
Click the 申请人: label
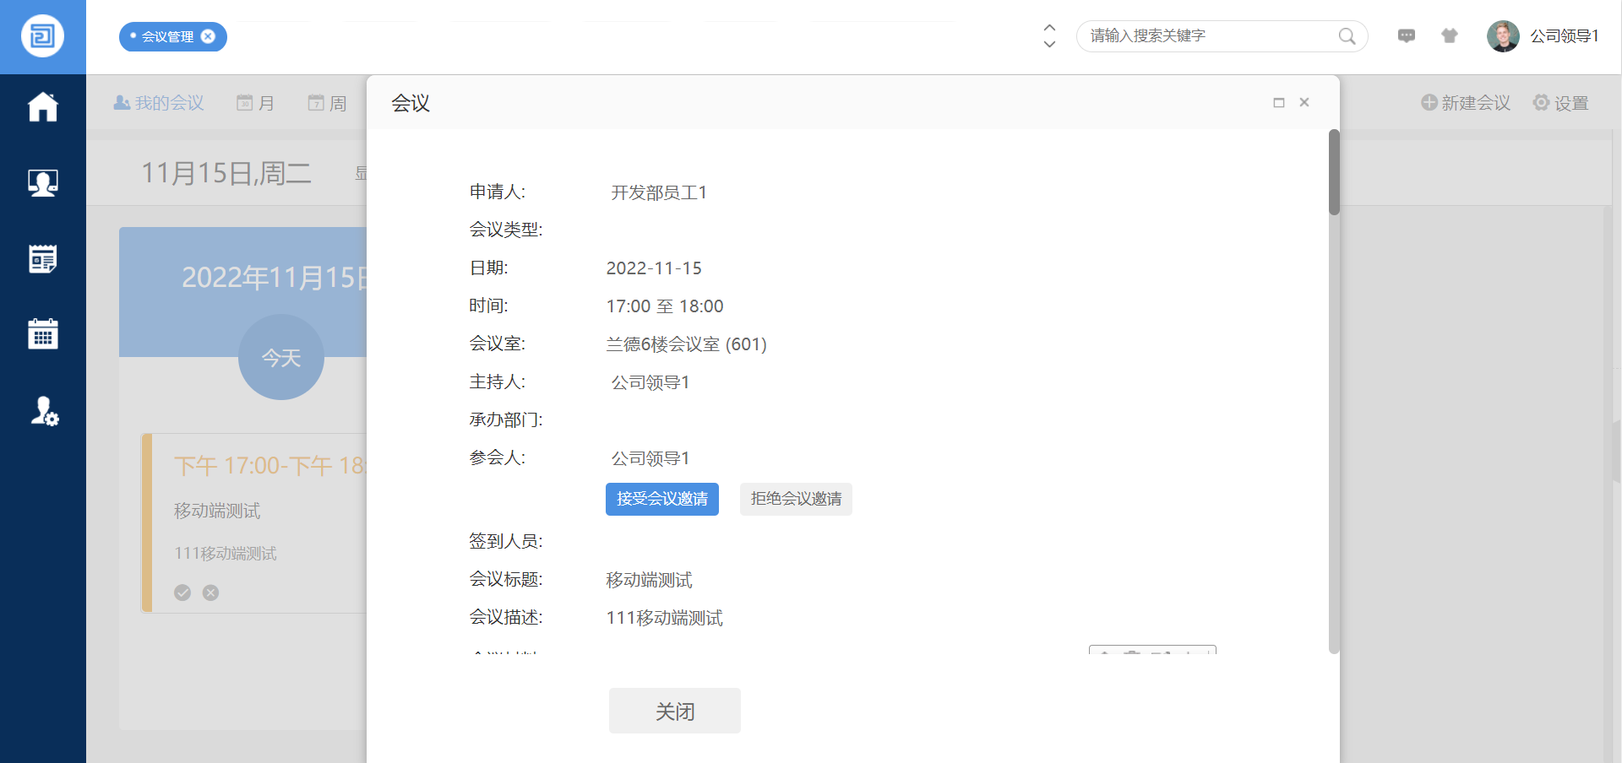click(498, 192)
